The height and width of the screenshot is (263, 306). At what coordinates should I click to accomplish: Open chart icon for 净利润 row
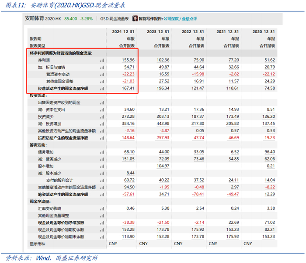(102, 61)
